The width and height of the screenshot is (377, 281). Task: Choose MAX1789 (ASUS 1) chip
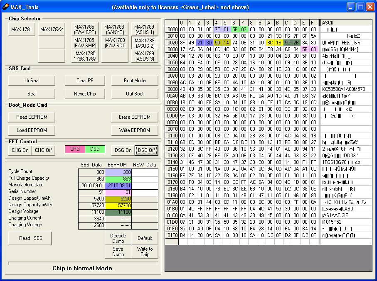(x=145, y=29)
